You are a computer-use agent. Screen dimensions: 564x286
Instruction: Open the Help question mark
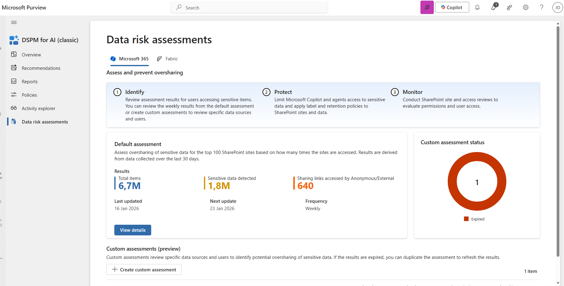point(541,7)
